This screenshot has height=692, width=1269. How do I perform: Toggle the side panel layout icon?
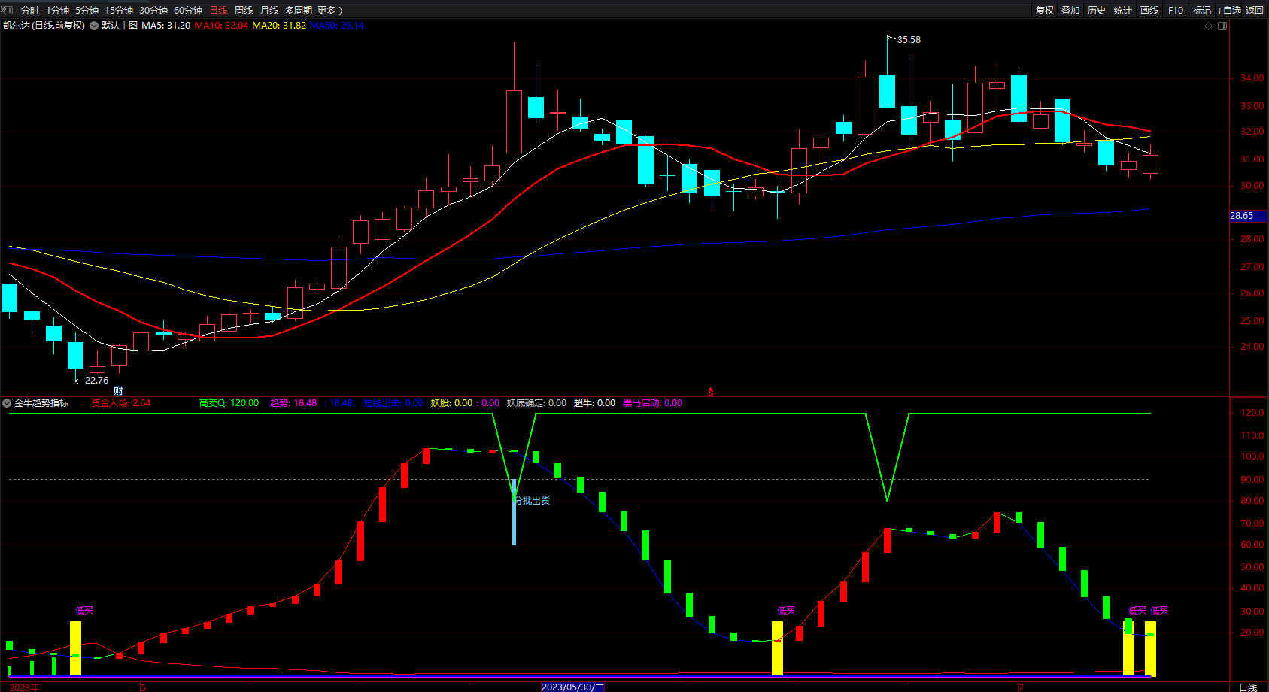point(1222,26)
